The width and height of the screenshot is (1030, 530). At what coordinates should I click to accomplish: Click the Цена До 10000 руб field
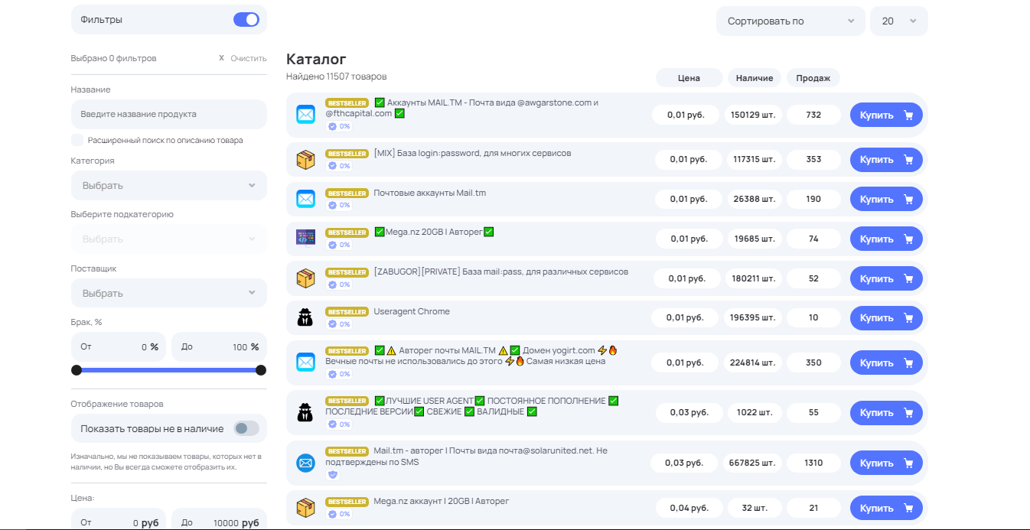coord(219,519)
